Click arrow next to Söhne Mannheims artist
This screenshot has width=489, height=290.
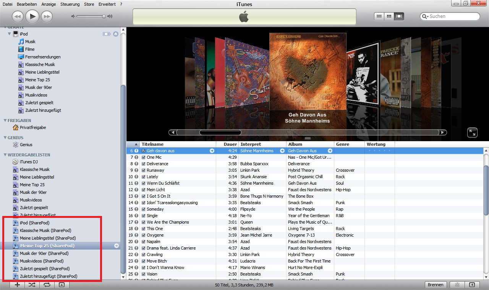tap(282, 151)
